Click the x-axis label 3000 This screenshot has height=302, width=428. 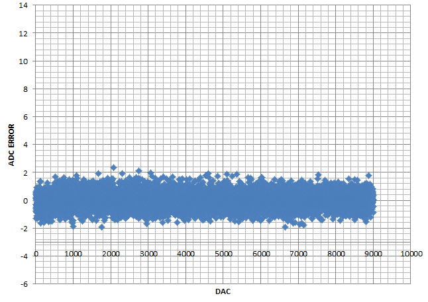coord(148,254)
